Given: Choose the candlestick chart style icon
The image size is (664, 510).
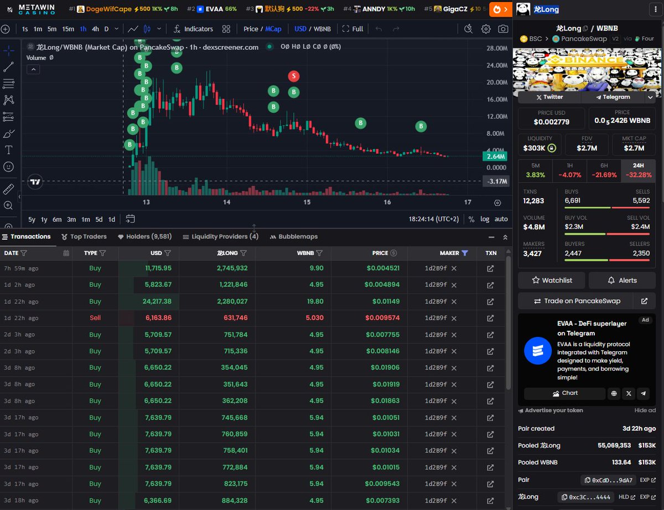Looking at the screenshot, I should click(x=147, y=29).
